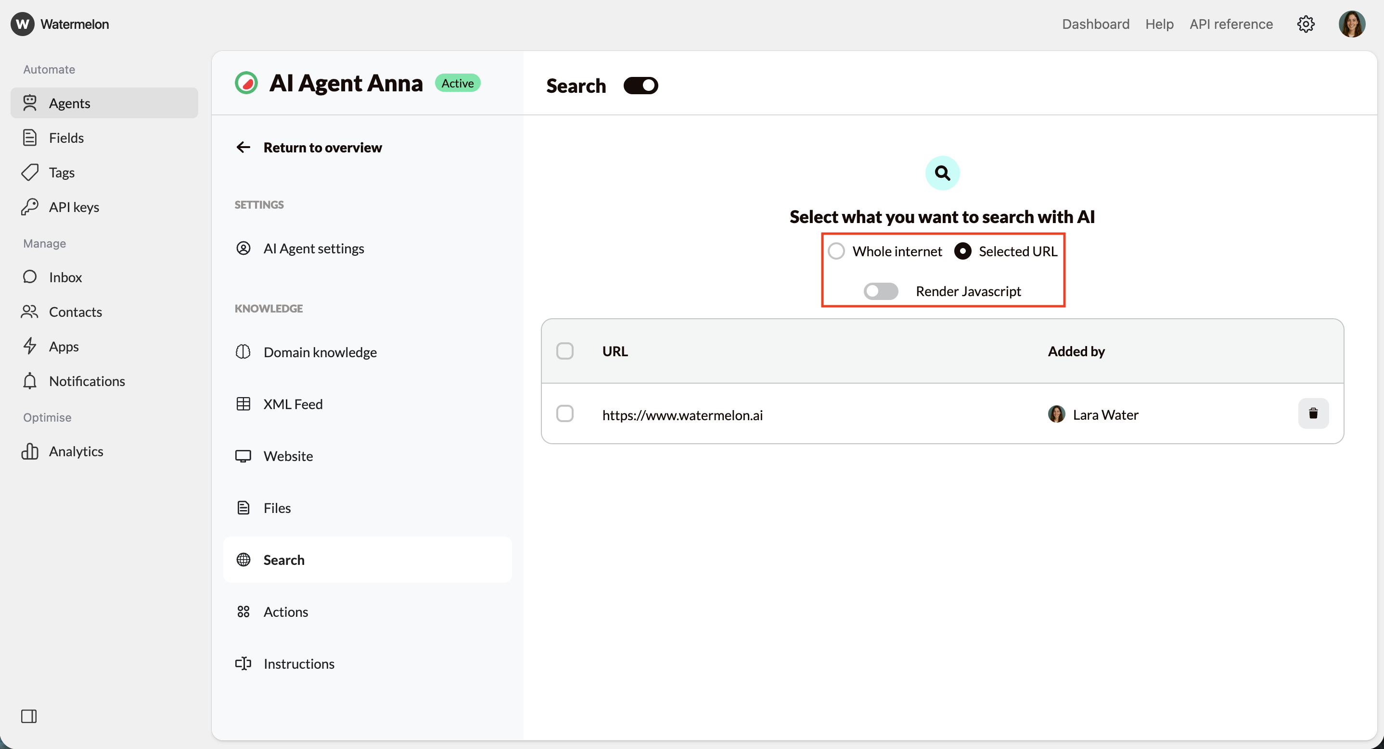
Task: Check the select-all checkbox in URL header
Action: tap(564, 351)
